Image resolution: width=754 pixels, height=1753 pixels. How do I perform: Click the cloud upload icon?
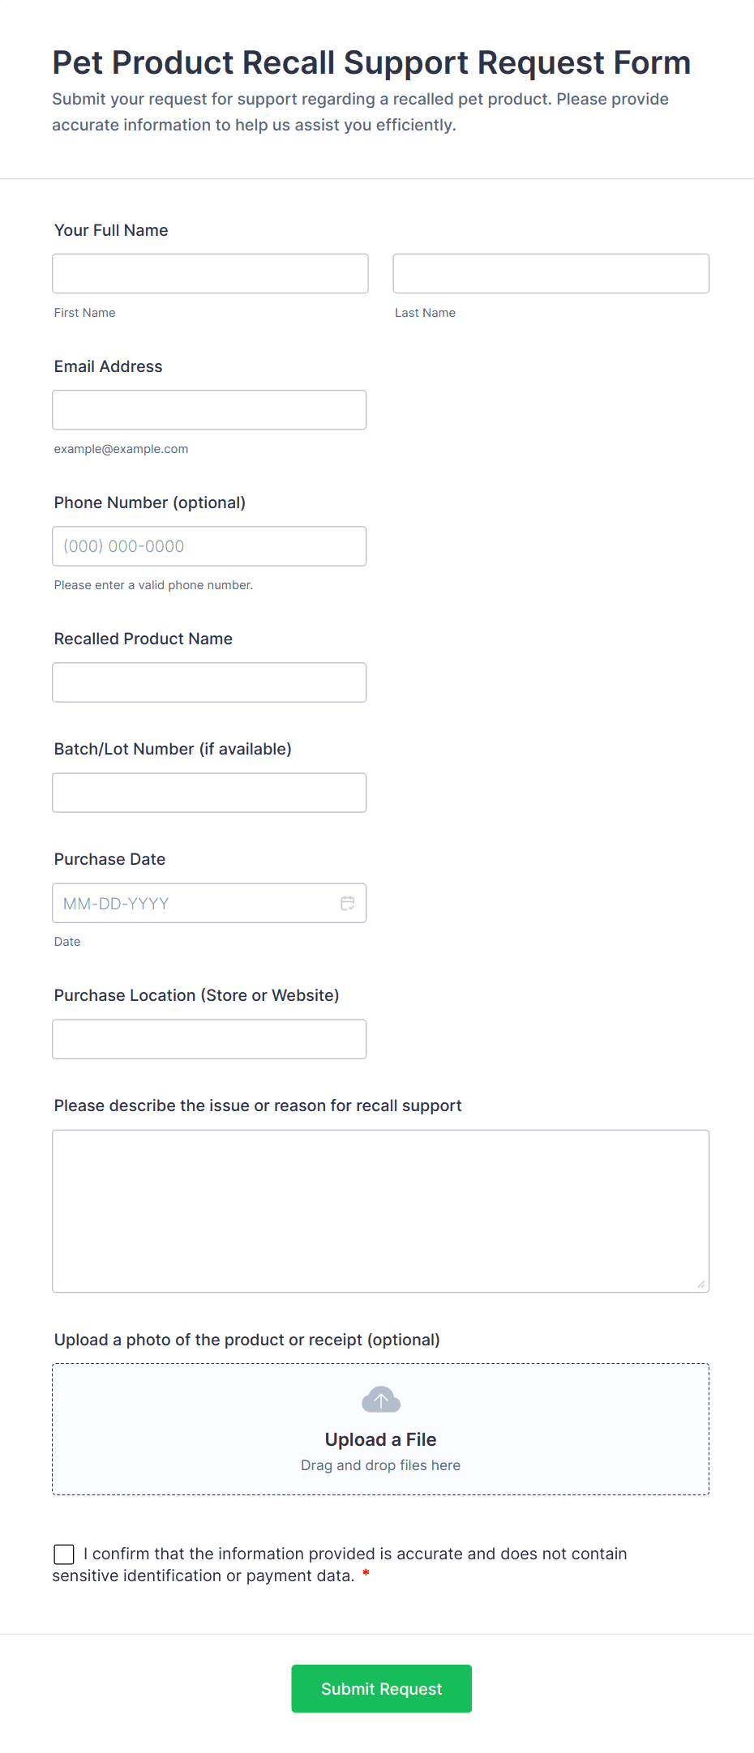380,1400
